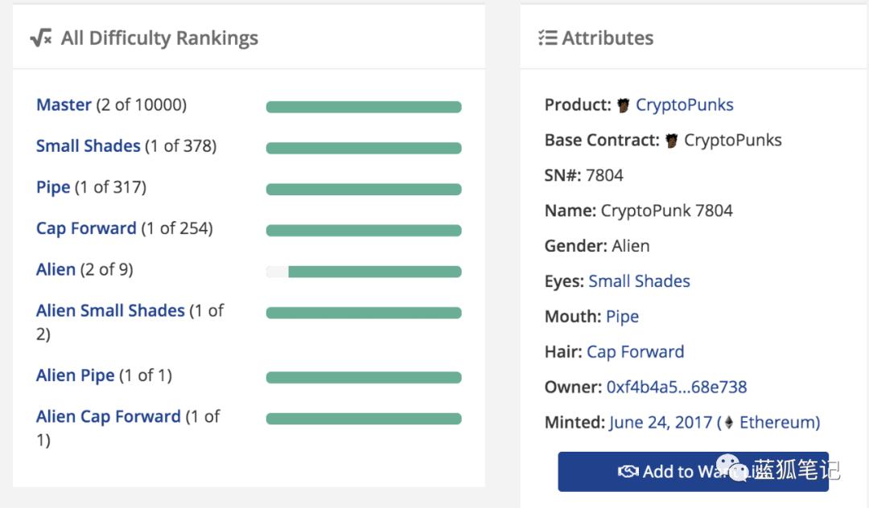869x508 pixels.
Task: Click the punk icon next to Base Contract
Action: (672, 141)
